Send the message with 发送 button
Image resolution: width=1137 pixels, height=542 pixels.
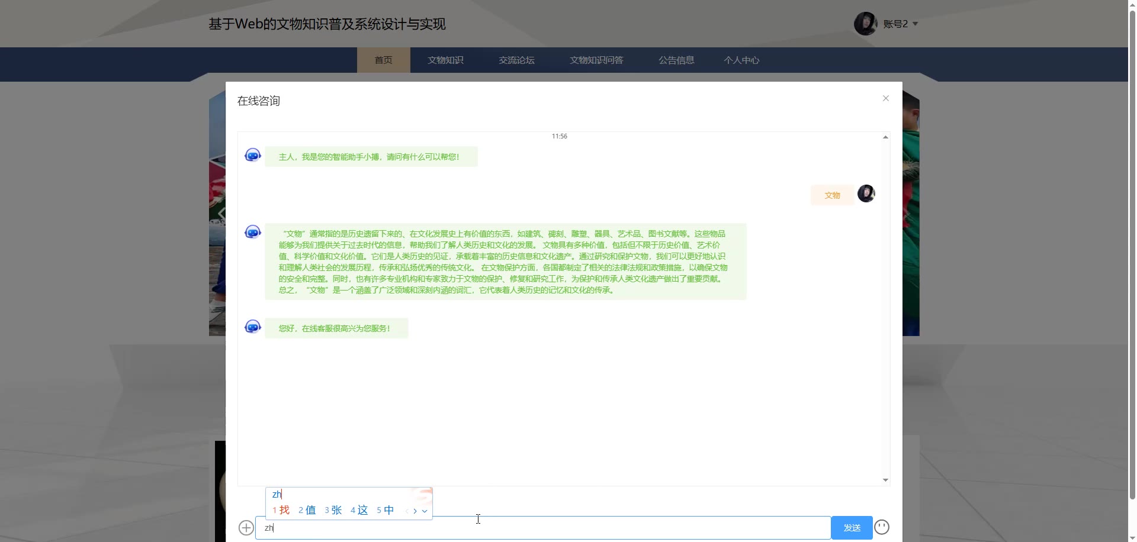click(852, 528)
